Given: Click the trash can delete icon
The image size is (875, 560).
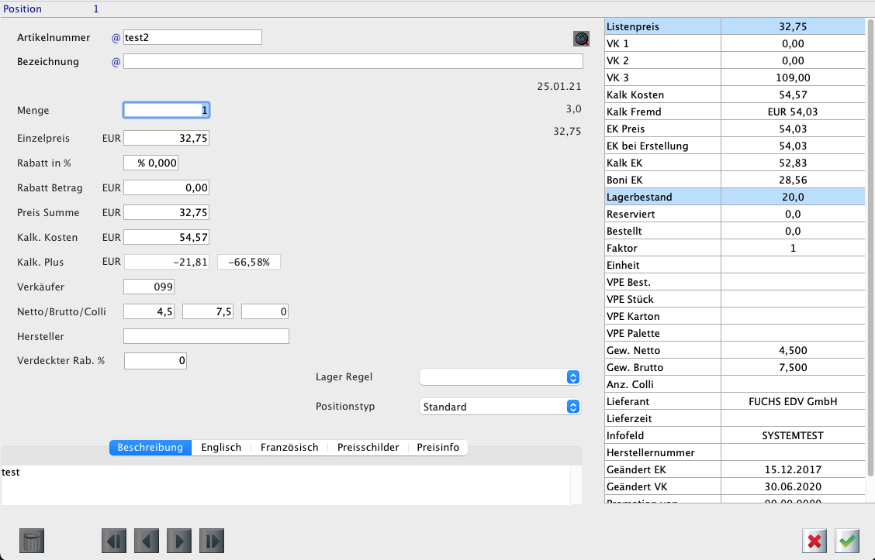Looking at the screenshot, I should coord(32,540).
